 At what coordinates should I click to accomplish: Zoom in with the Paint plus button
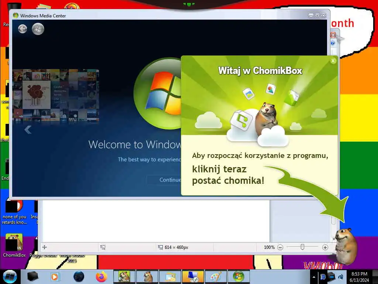(x=325, y=247)
